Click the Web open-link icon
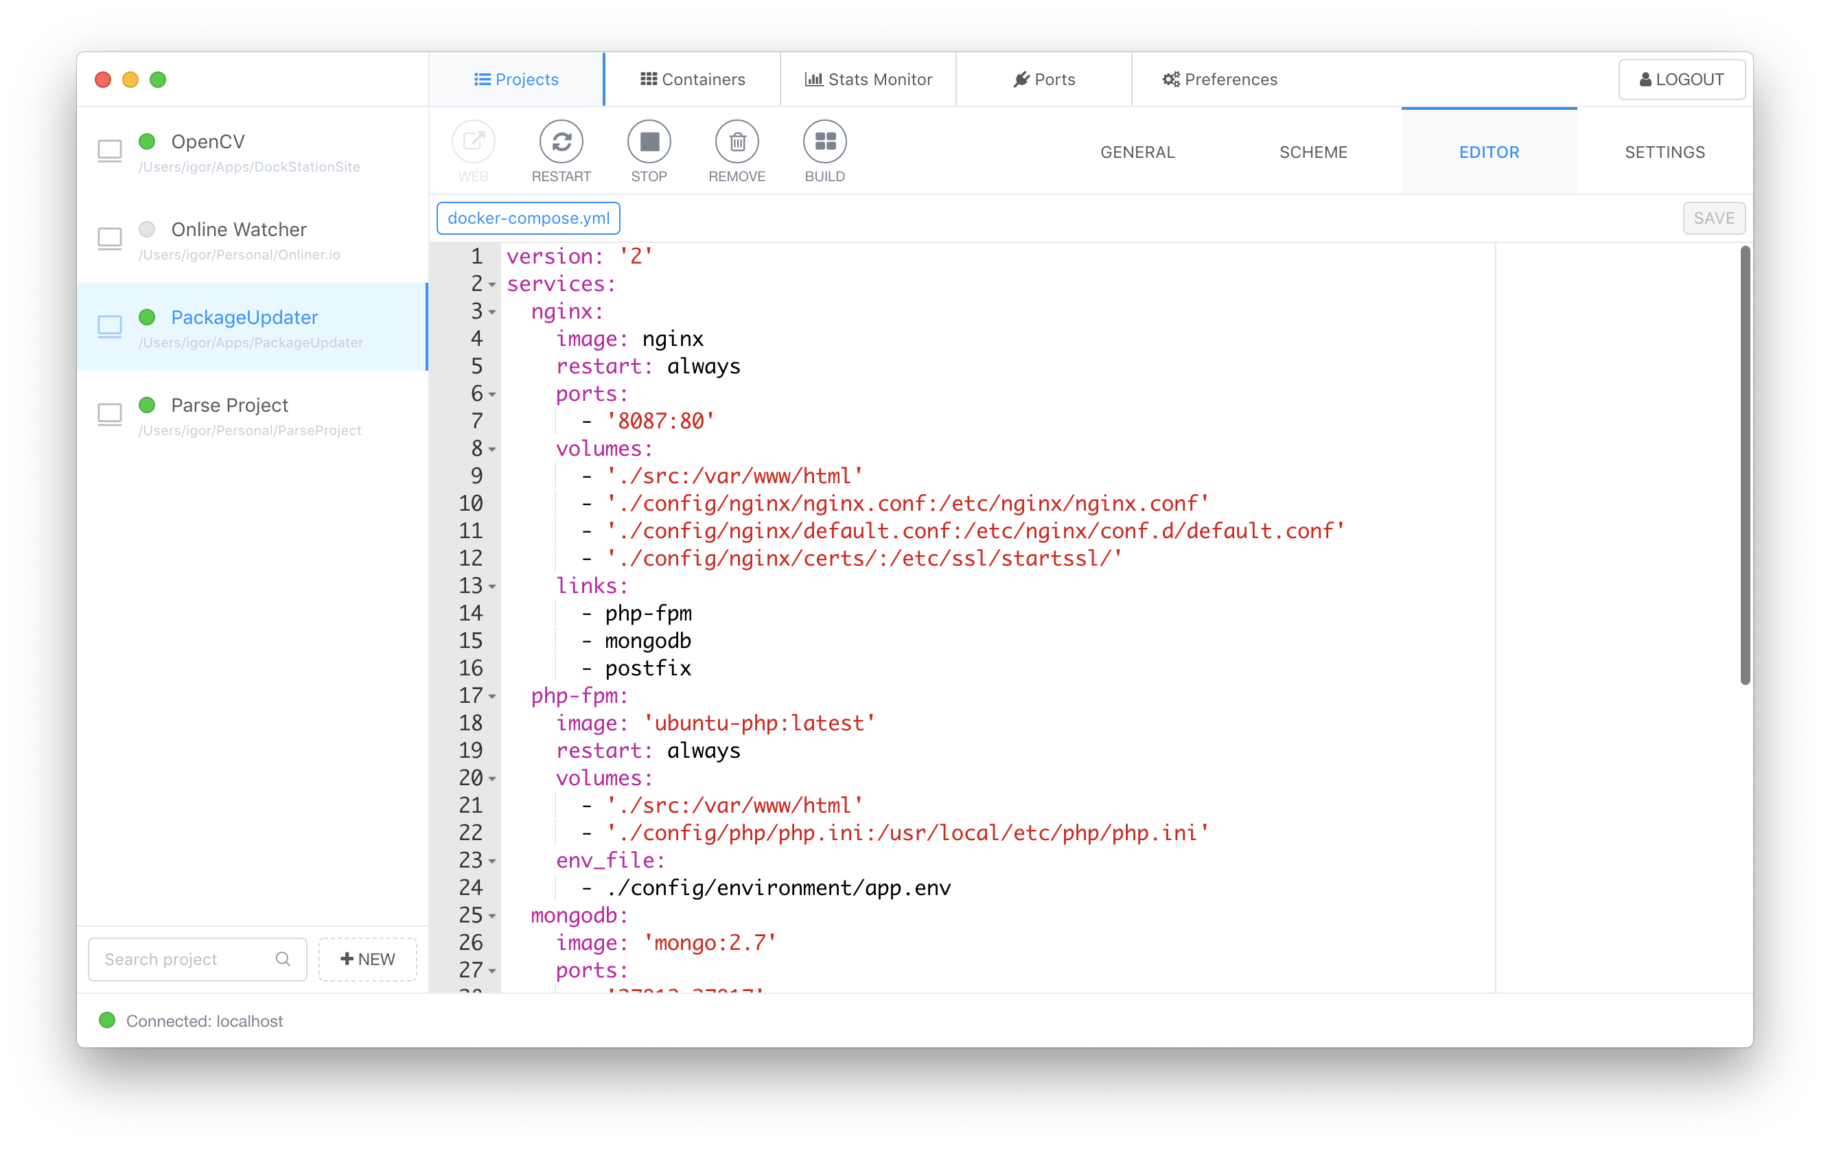The width and height of the screenshot is (1830, 1149). 474,142
